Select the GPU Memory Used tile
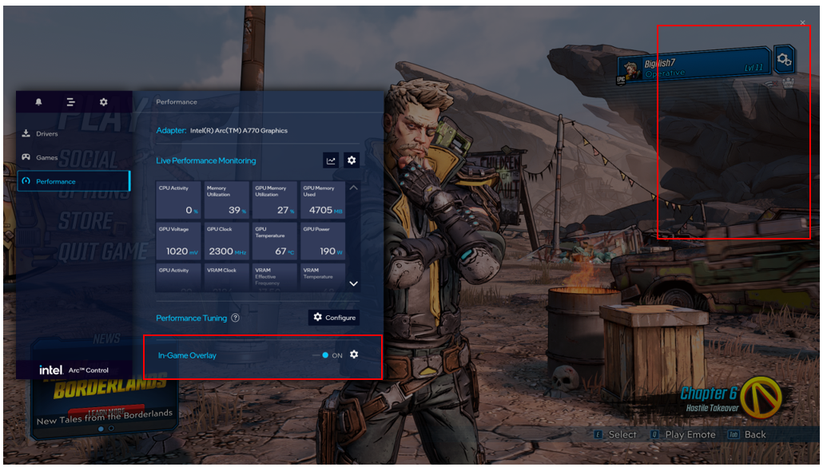The height and width of the screenshot is (467, 823). click(x=323, y=200)
